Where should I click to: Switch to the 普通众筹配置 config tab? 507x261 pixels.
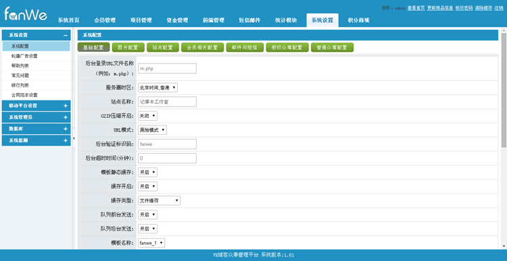tap(332, 47)
